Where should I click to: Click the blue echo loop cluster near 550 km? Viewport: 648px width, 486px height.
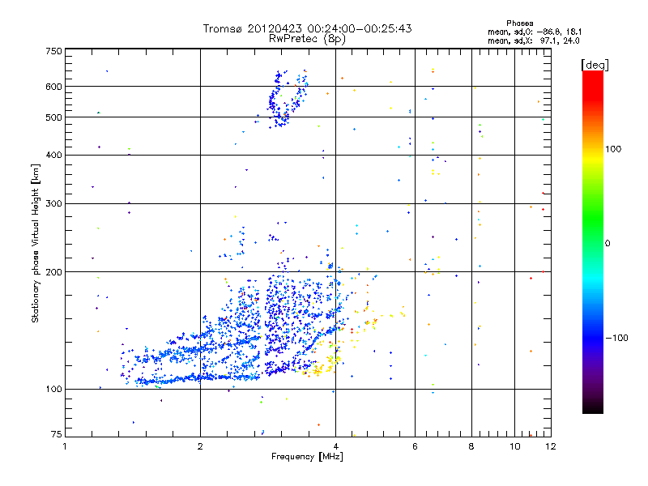287,98
